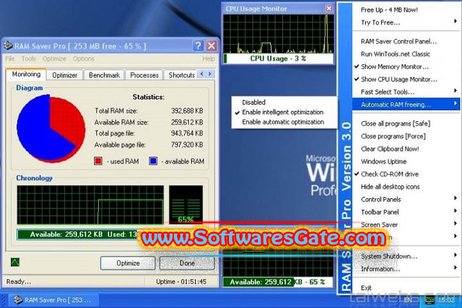This screenshot has height=308, width=462.
Task: Open the File menu
Action: click(x=10, y=58)
